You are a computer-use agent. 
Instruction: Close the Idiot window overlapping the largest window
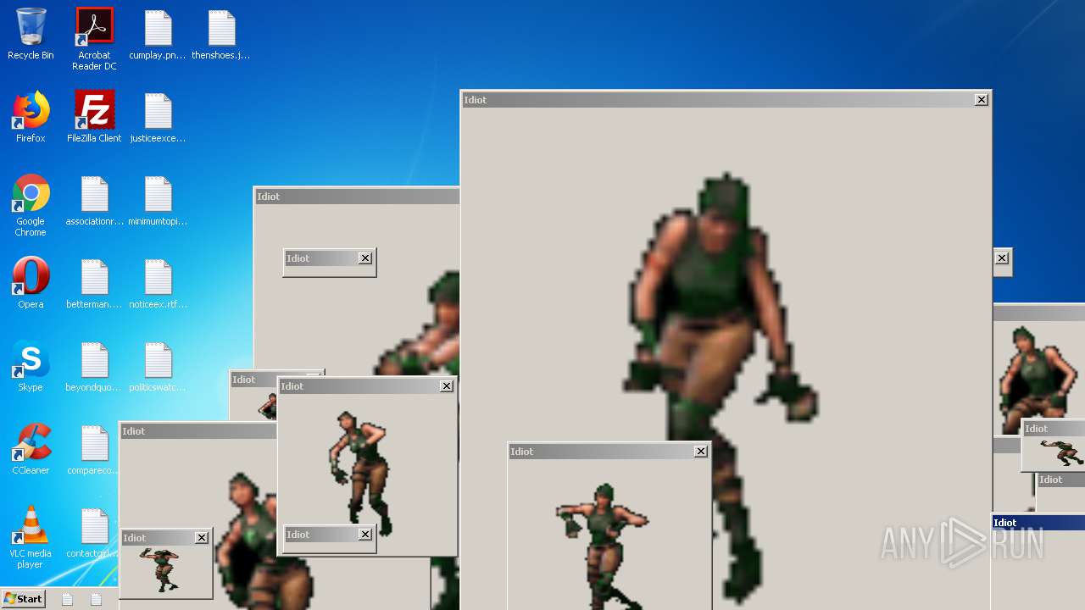pos(701,452)
